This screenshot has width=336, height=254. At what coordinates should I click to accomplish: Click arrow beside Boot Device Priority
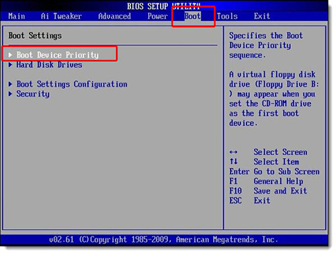click(10, 55)
